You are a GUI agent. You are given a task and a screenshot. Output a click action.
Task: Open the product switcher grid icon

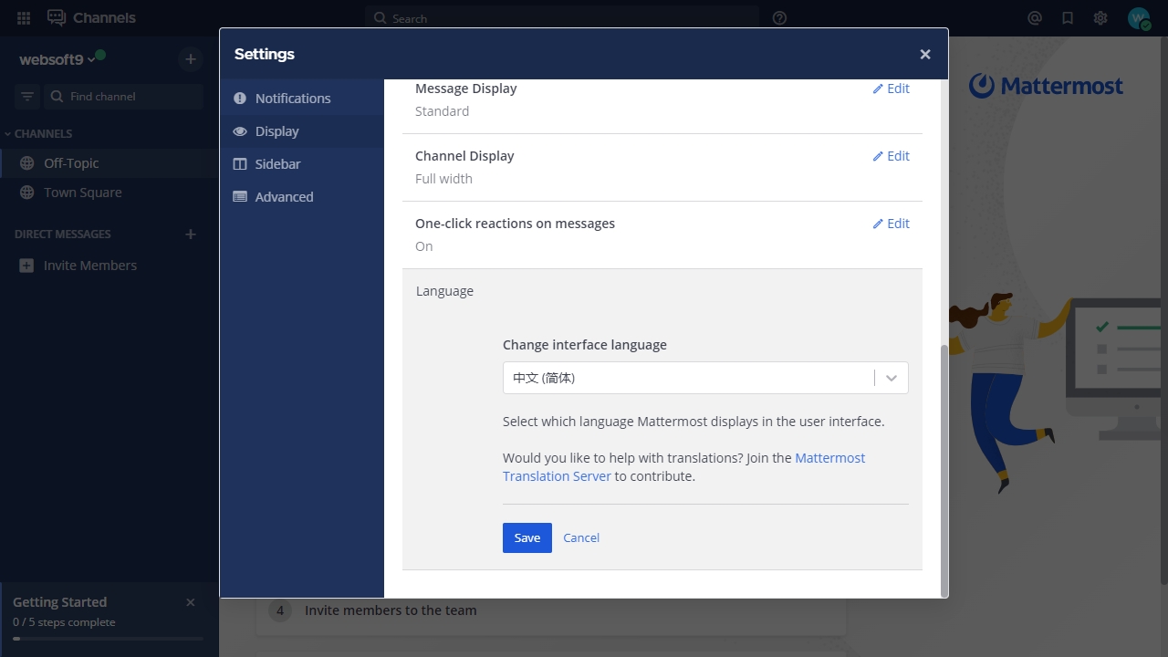pos(24,17)
